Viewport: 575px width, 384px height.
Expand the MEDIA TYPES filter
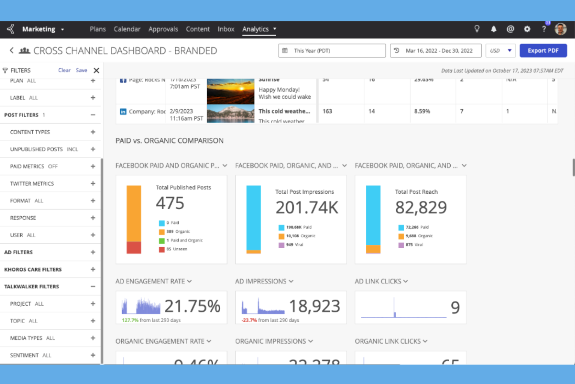tap(93, 338)
